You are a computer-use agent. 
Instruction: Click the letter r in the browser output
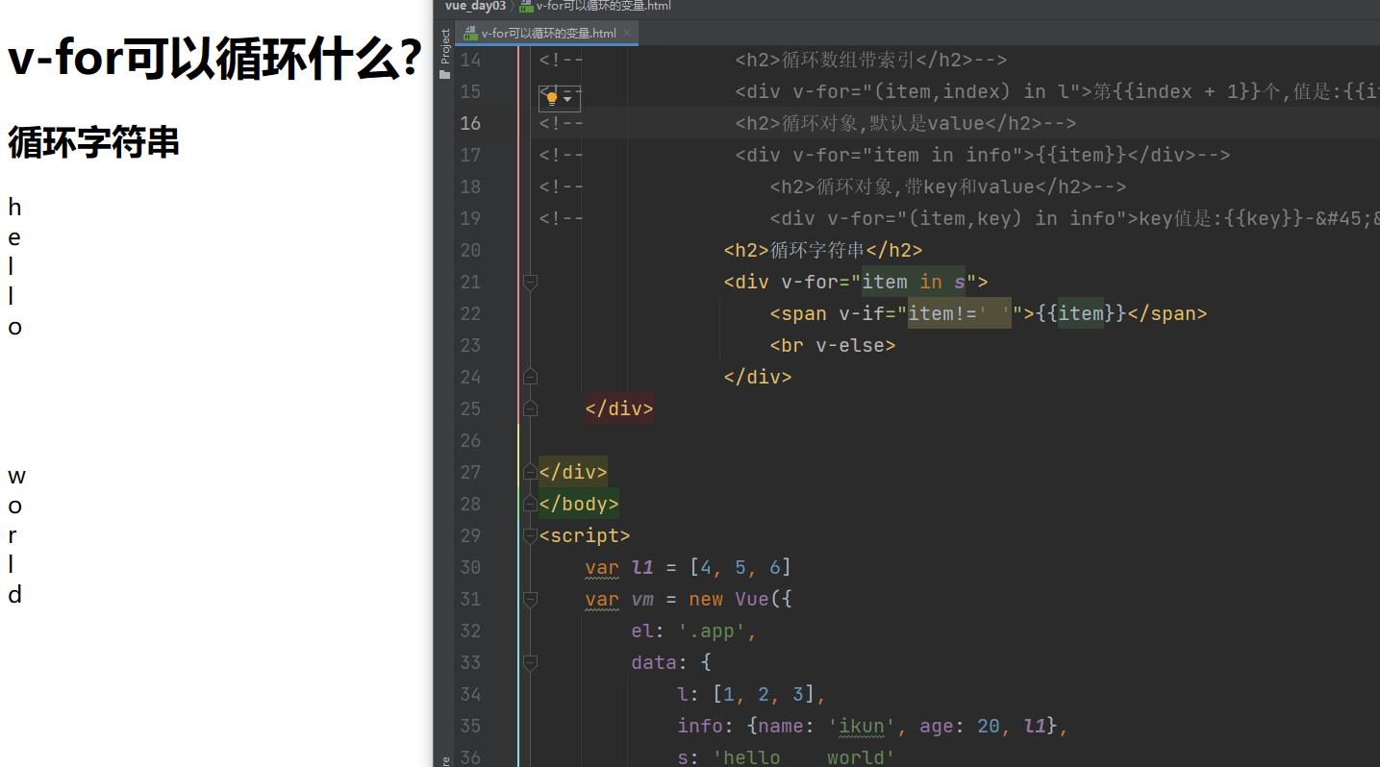pyautogui.click(x=12, y=535)
